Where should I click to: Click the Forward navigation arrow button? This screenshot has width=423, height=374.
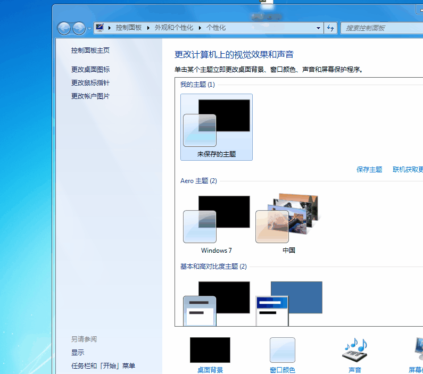tap(79, 28)
